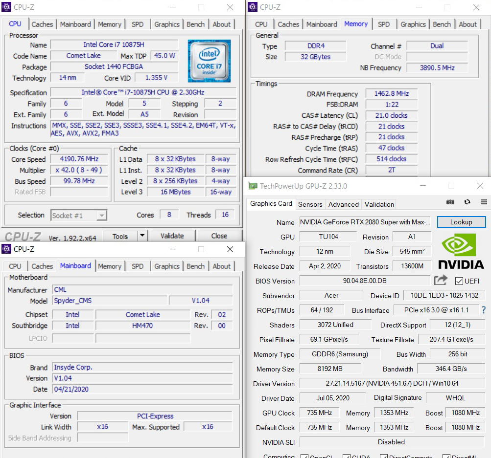Click Driver Version field in GPU-Z
The image size is (491, 458).
tap(392, 383)
